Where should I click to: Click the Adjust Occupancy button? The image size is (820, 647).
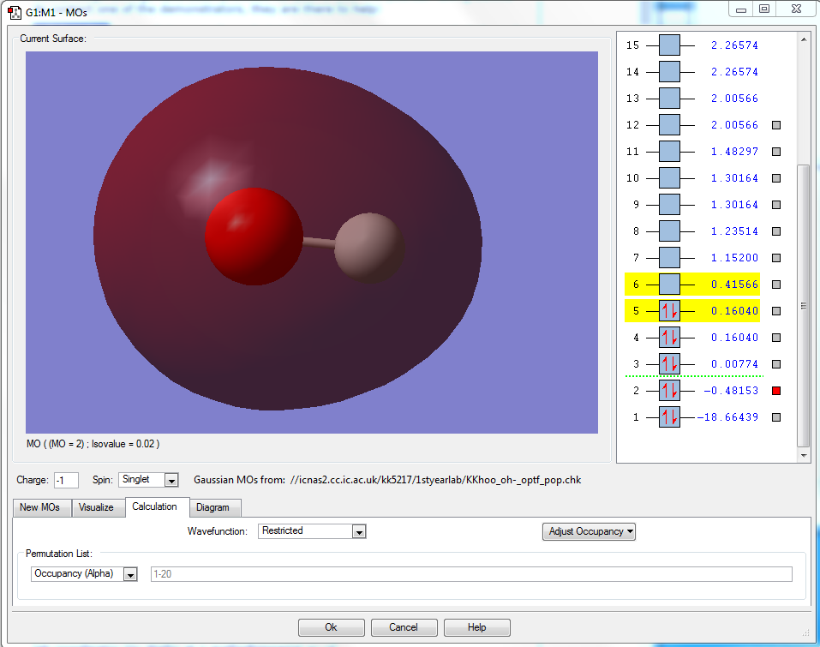tap(590, 531)
